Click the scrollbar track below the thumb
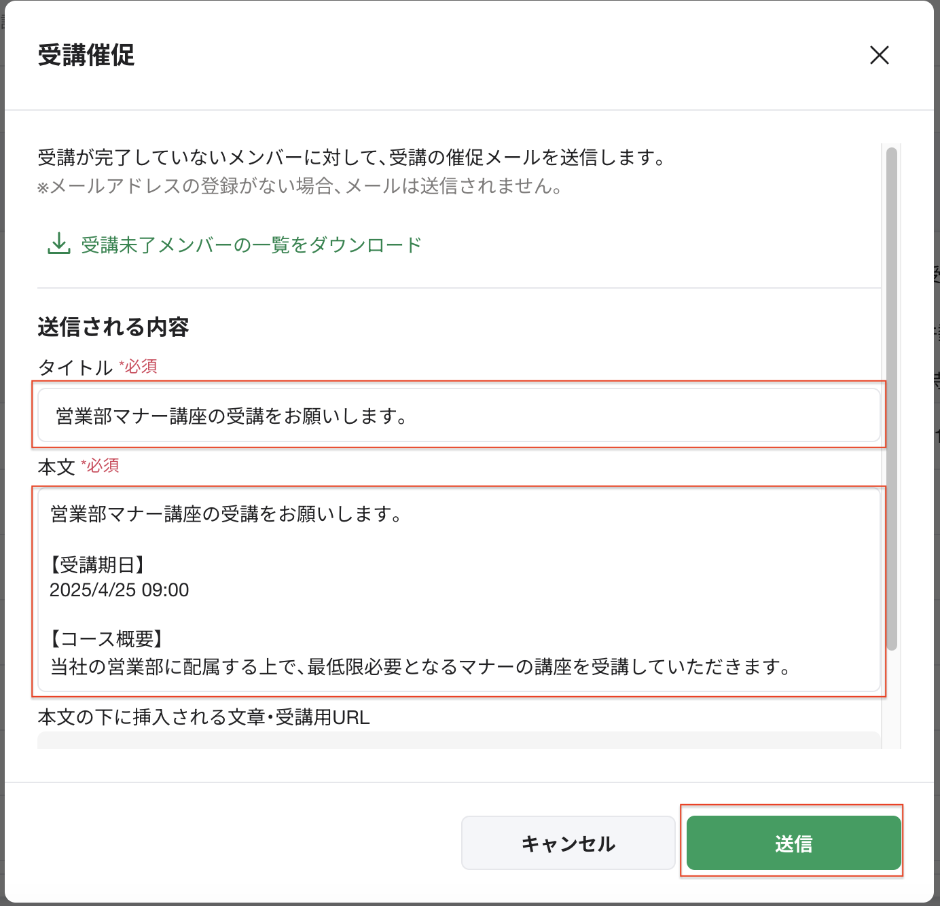This screenshot has height=906, width=940. (x=892, y=700)
